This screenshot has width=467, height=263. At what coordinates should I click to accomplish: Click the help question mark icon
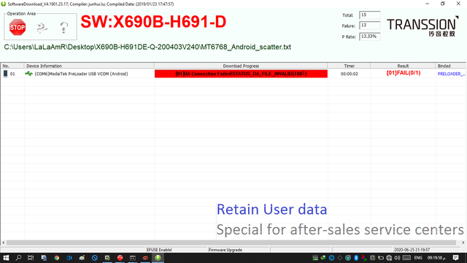tap(63, 28)
